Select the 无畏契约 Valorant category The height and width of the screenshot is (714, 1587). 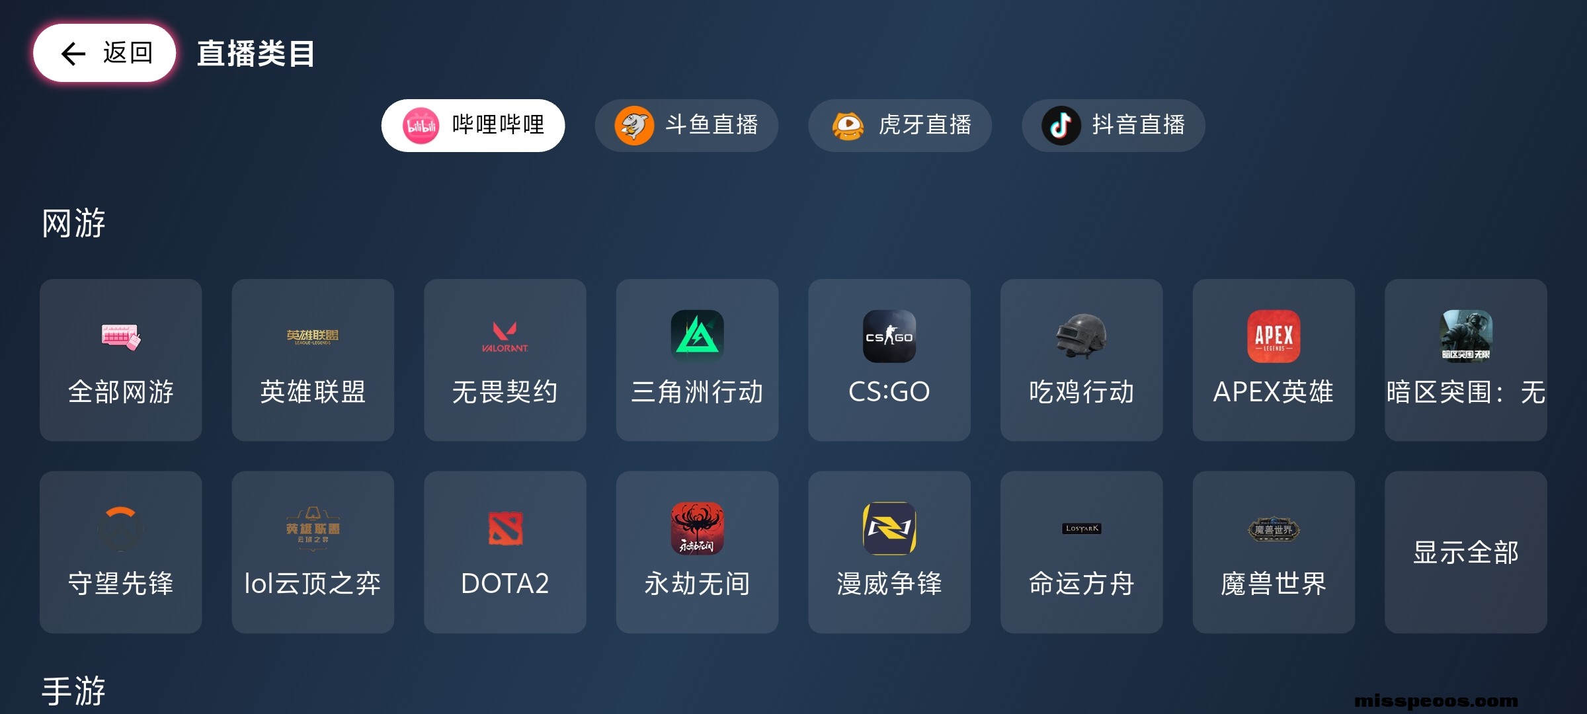click(505, 360)
